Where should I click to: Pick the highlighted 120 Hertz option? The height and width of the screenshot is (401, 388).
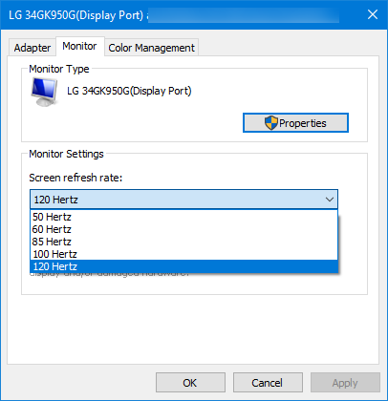pyautogui.click(x=183, y=266)
